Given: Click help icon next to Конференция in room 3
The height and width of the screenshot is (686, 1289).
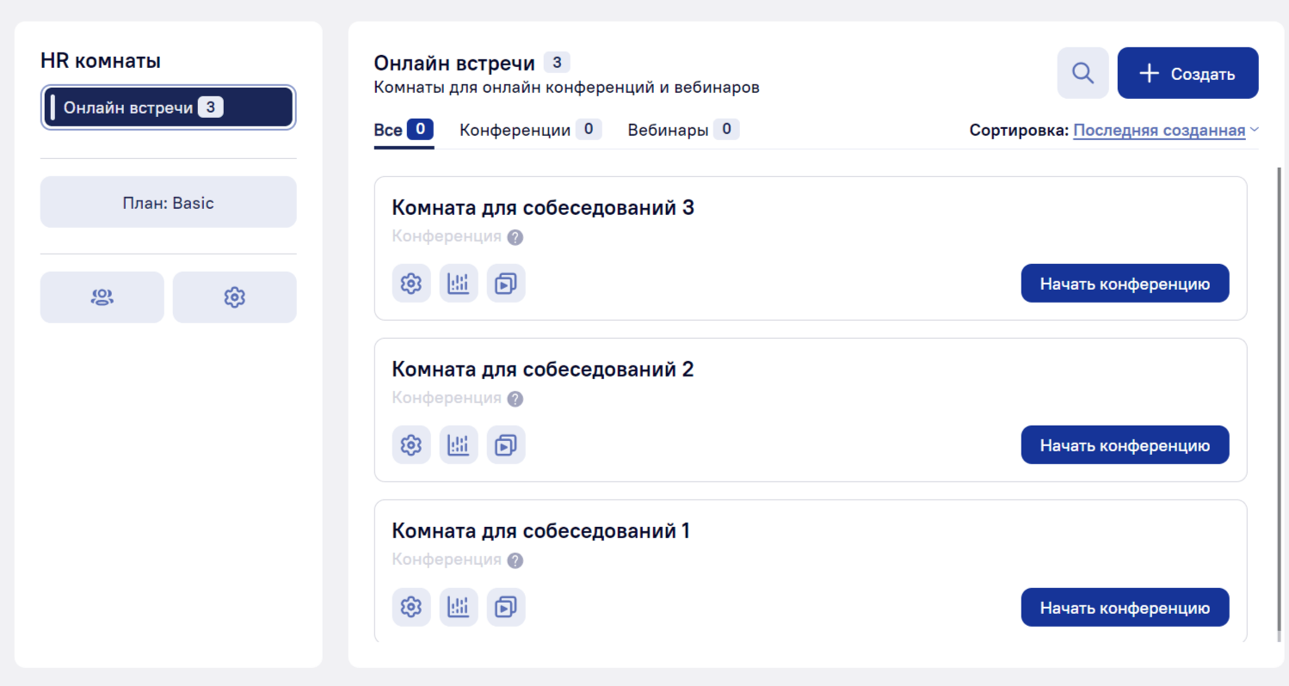Looking at the screenshot, I should click(x=515, y=237).
